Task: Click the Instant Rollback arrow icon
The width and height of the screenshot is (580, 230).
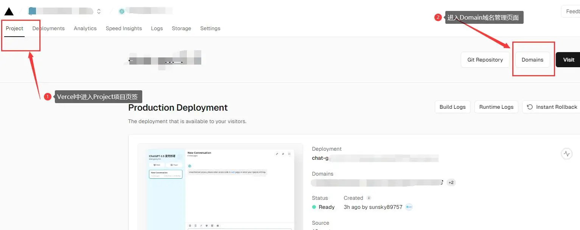Action: [530, 107]
